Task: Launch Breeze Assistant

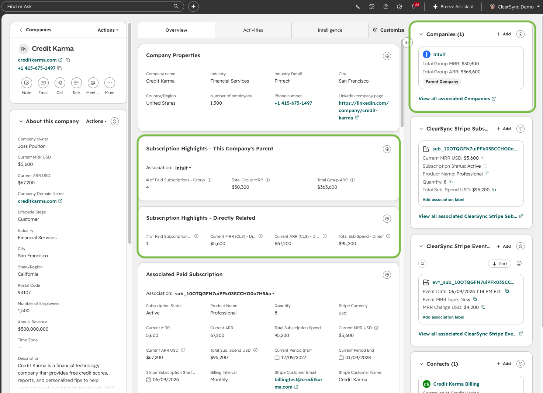Action: 453,7
